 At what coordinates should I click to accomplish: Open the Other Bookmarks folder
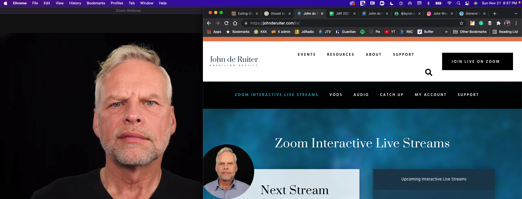point(470,32)
